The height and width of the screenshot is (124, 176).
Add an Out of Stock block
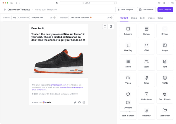coord(165,96)
